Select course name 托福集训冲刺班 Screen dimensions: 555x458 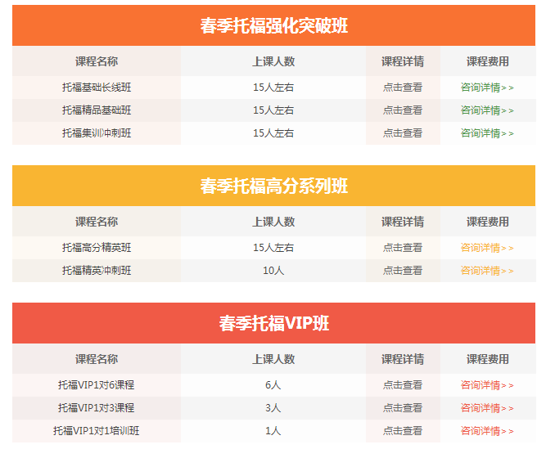click(x=97, y=133)
